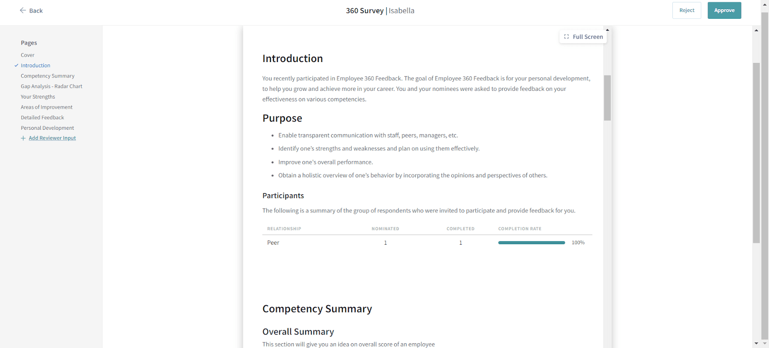
Task: Click the back arrow icon
Action: pos(23,10)
